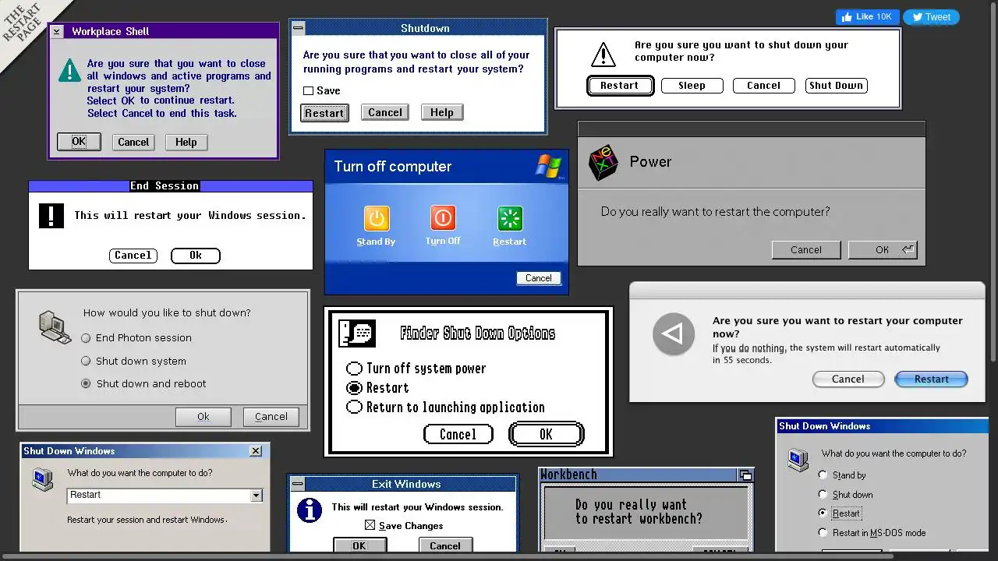The image size is (998, 561).
Task: Click the exclamation icon in End Session
Action: pos(51,215)
